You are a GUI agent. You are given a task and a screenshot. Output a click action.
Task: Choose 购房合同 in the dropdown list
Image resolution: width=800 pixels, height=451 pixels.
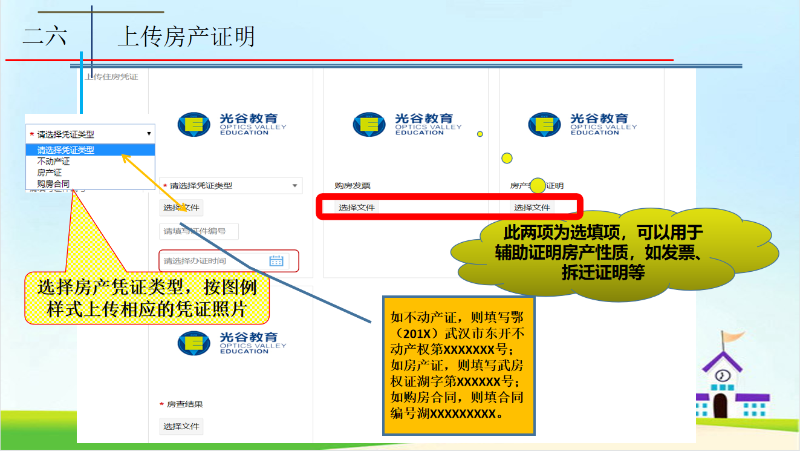click(x=54, y=183)
